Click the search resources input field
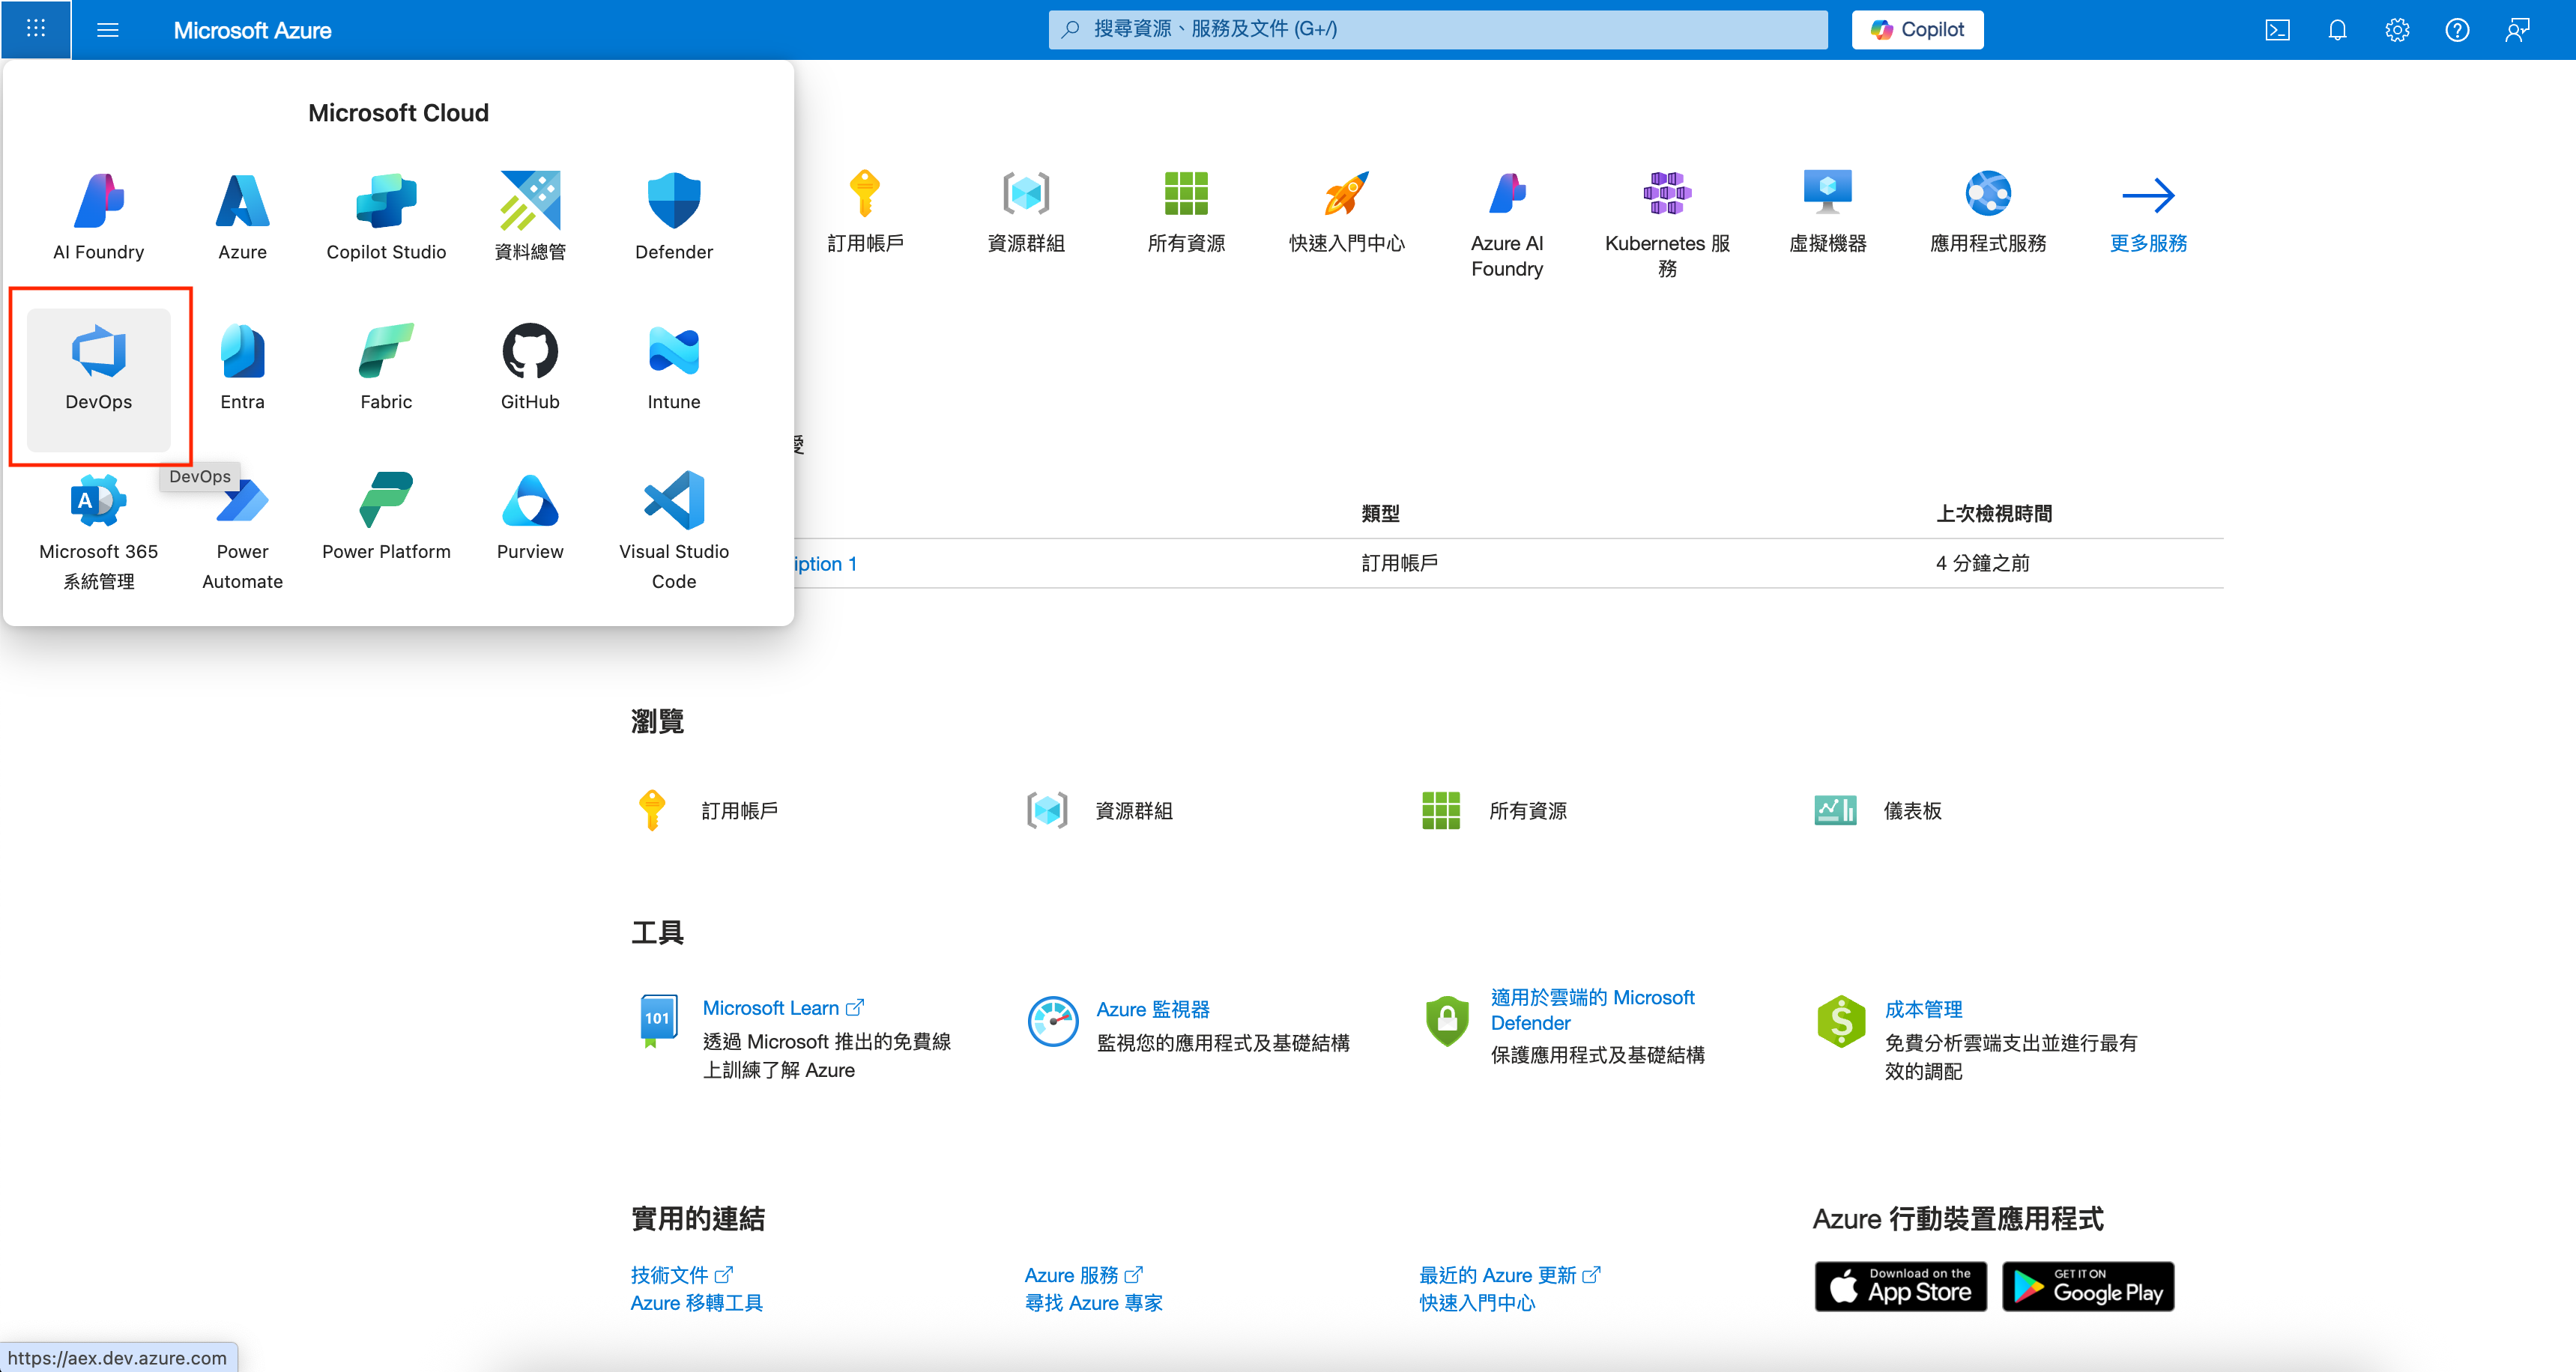Viewport: 2576px width, 1372px height. (x=1437, y=29)
